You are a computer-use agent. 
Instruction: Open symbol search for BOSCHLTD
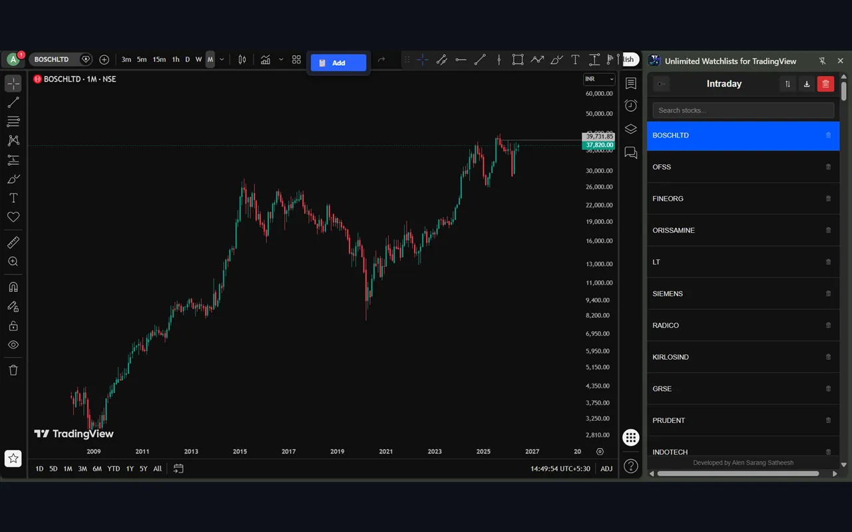(x=52, y=59)
